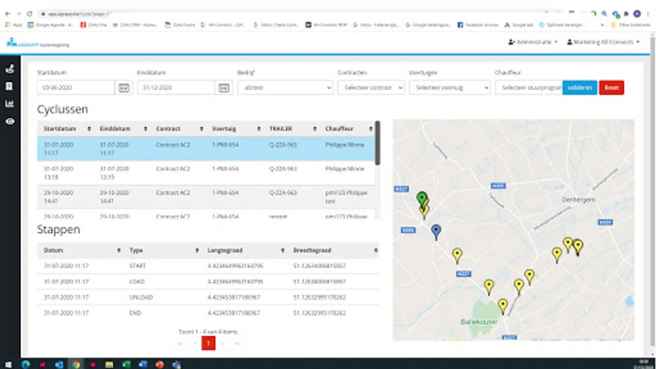Click the red Reset button
Image resolution: width=656 pixels, height=369 pixels.
[x=611, y=88]
